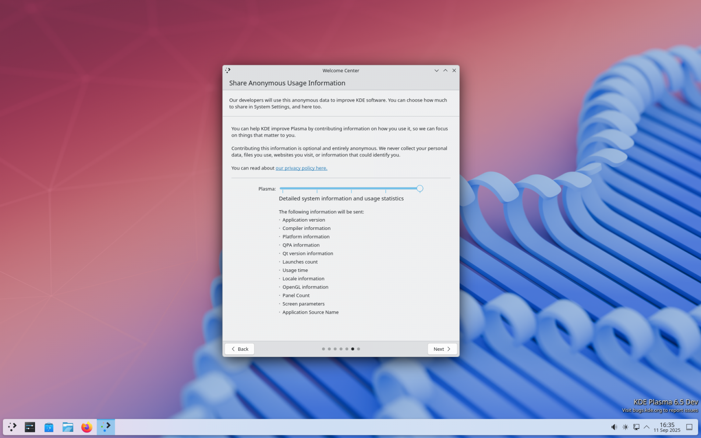Image resolution: width=701 pixels, height=438 pixels.
Task: Click the Welcome Center taskbar entry
Action: (106, 427)
